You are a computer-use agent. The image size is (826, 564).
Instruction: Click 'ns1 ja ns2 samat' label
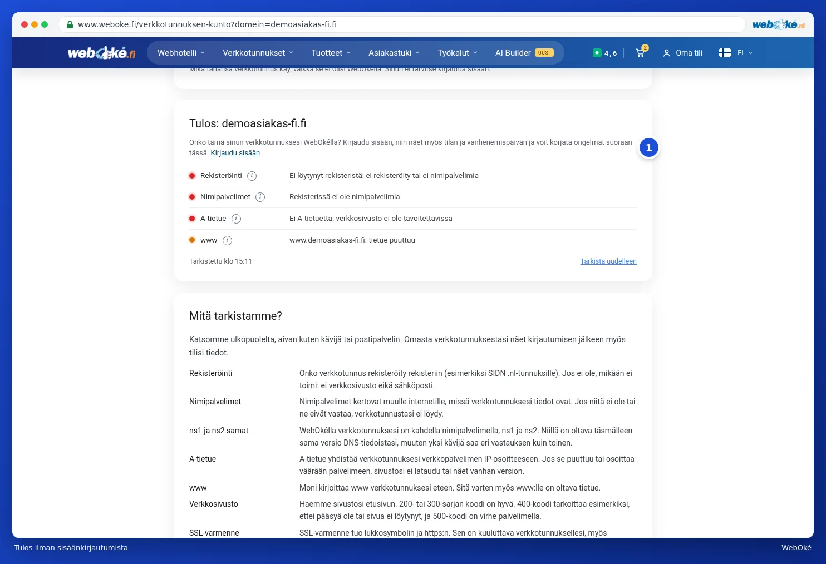(219, 431)
